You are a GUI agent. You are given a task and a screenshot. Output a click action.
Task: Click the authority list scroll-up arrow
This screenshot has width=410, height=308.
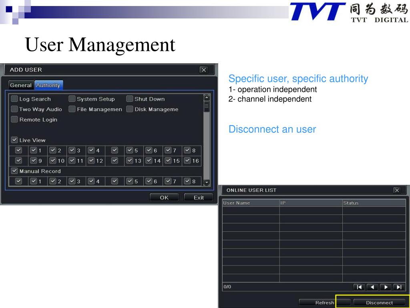pyautogui.click(x=207, y=98)
